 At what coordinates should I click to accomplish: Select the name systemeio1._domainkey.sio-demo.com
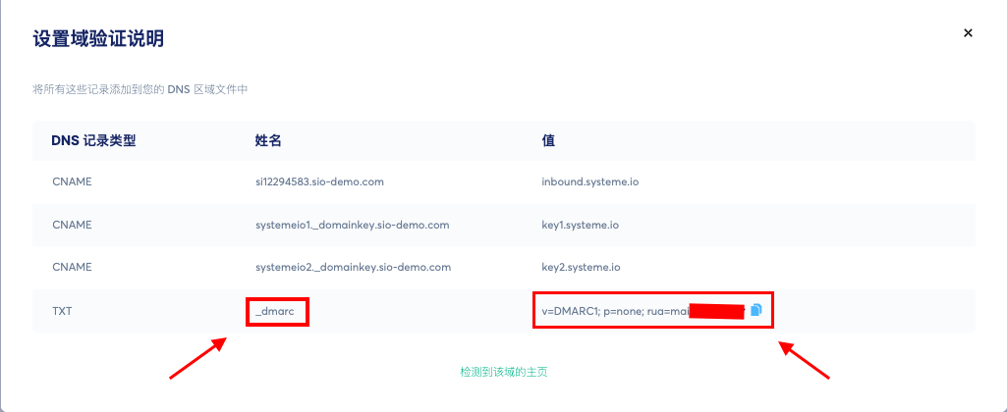pyautogui.click(x=352, y=226)
